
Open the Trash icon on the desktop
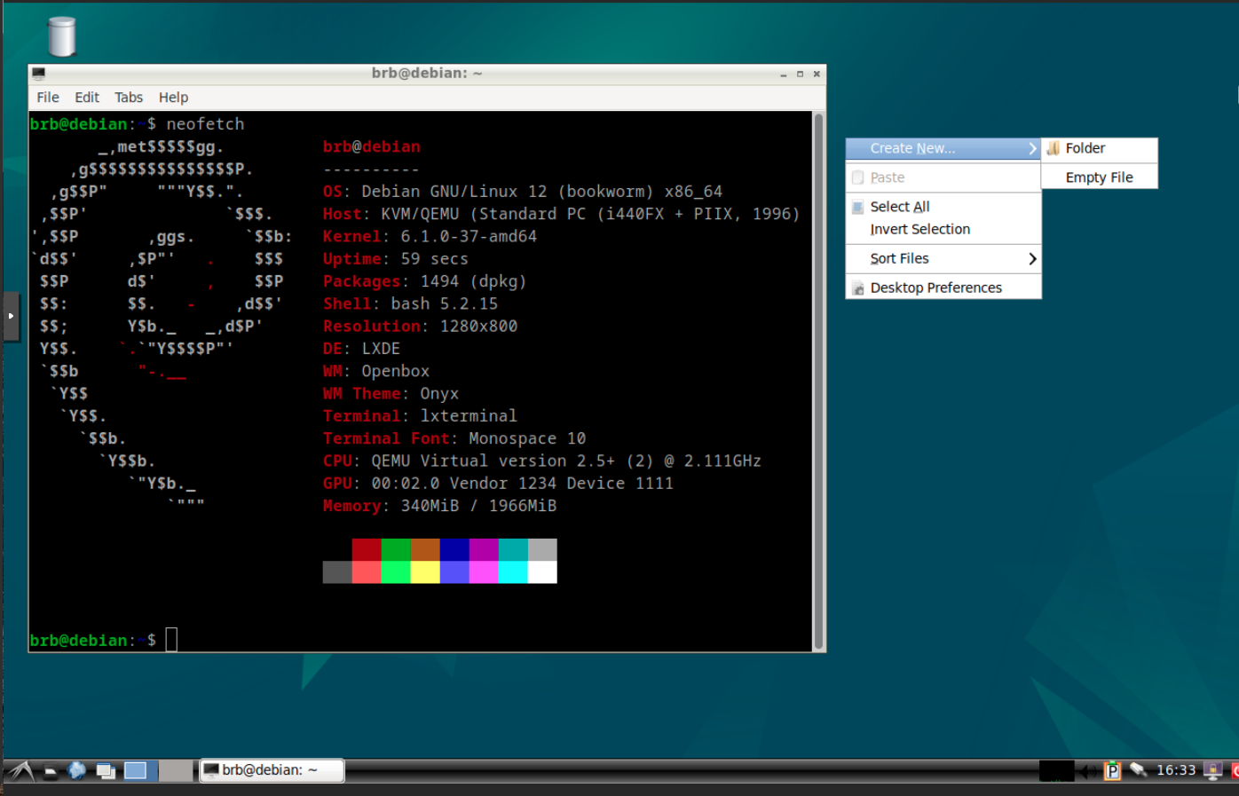point(61,37)
